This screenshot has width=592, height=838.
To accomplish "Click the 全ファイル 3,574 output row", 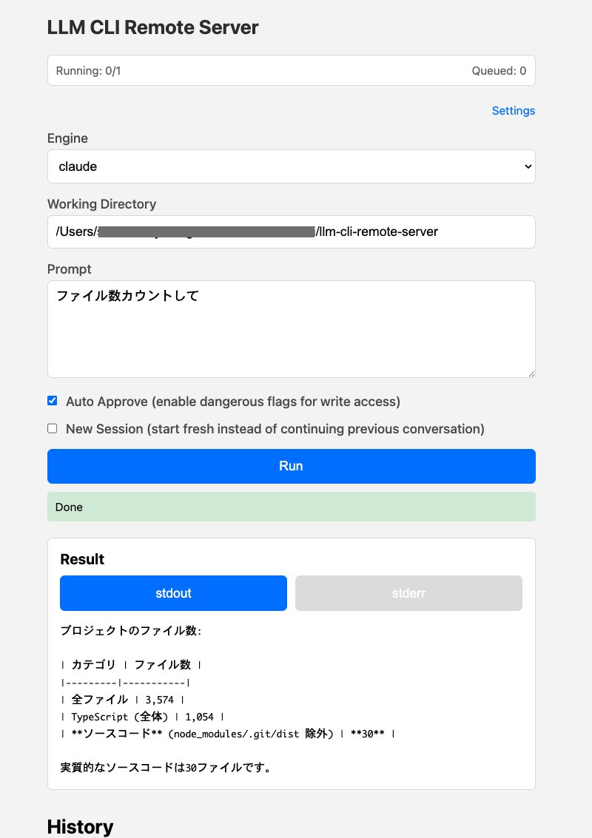I will point(122,699).
